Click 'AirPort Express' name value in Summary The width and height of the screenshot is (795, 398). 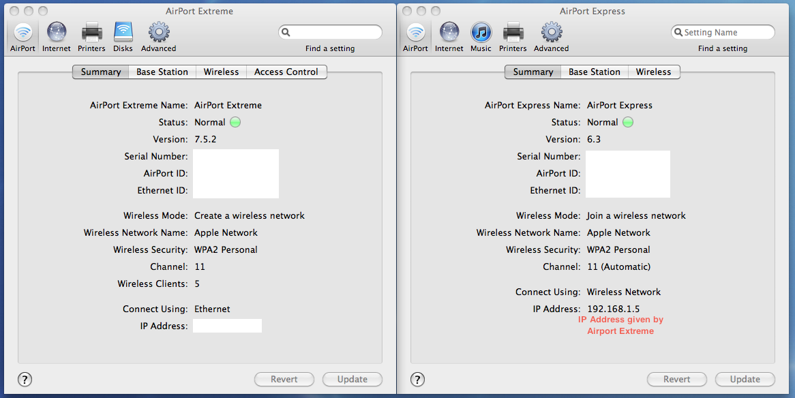tap(620, 106)
